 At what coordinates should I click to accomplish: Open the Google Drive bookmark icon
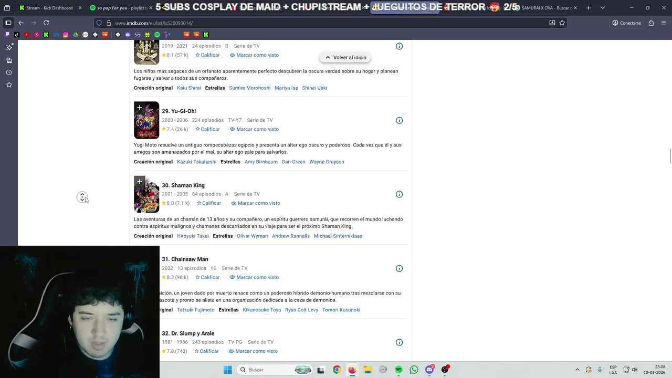76,35
